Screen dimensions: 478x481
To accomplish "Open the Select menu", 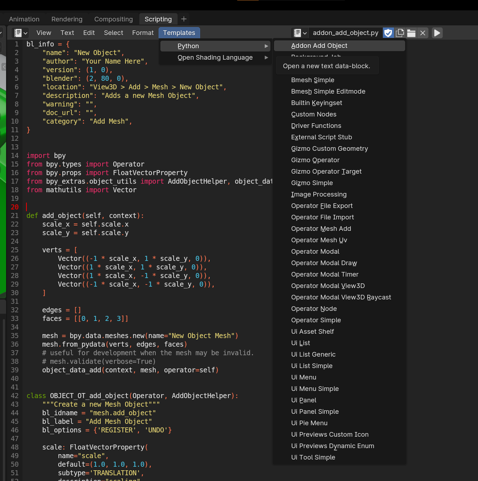I will [113, 33].
